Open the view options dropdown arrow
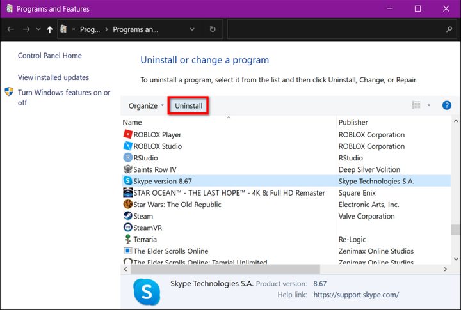461x310 pixels. coord(429,105)
